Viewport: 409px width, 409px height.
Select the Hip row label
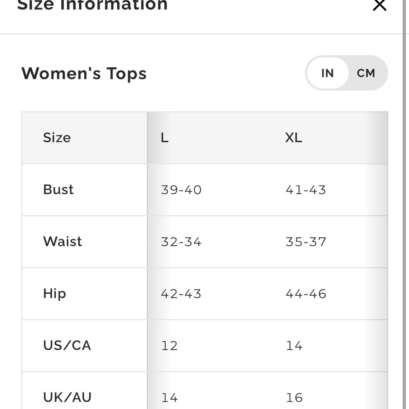[x=54, y=294]
